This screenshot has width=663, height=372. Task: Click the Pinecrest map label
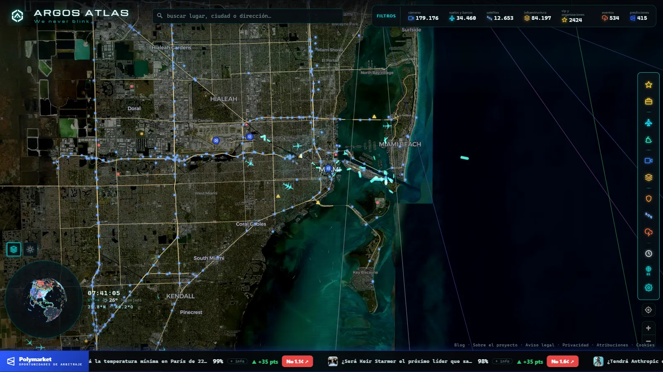click(191, 312)
